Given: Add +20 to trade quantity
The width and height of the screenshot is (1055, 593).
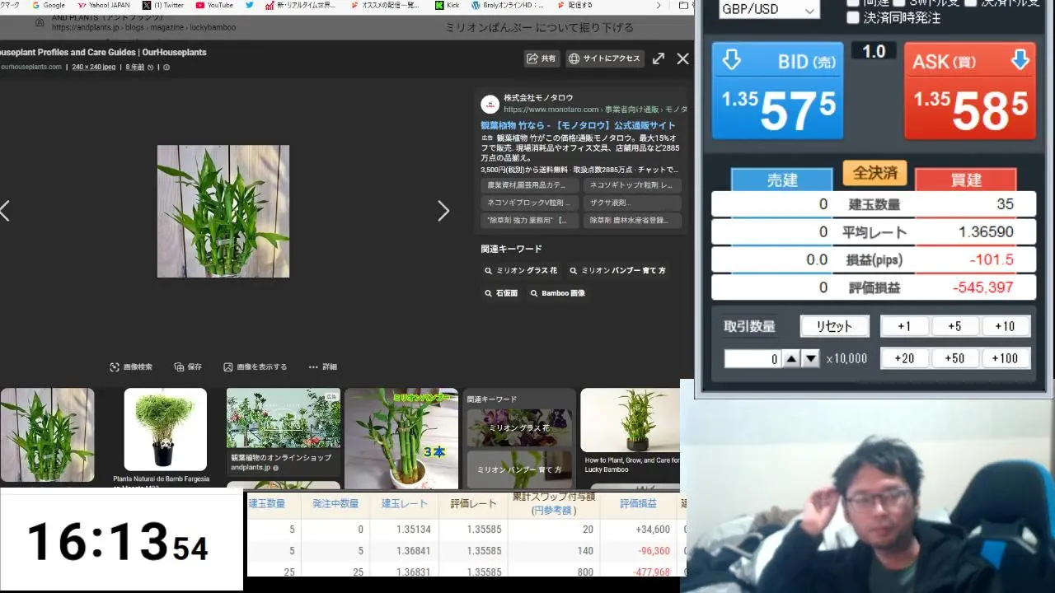Looking at the screenshot, I should click(904, 358).
